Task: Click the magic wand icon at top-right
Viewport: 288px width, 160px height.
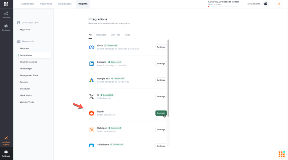Action: [279, 4]
